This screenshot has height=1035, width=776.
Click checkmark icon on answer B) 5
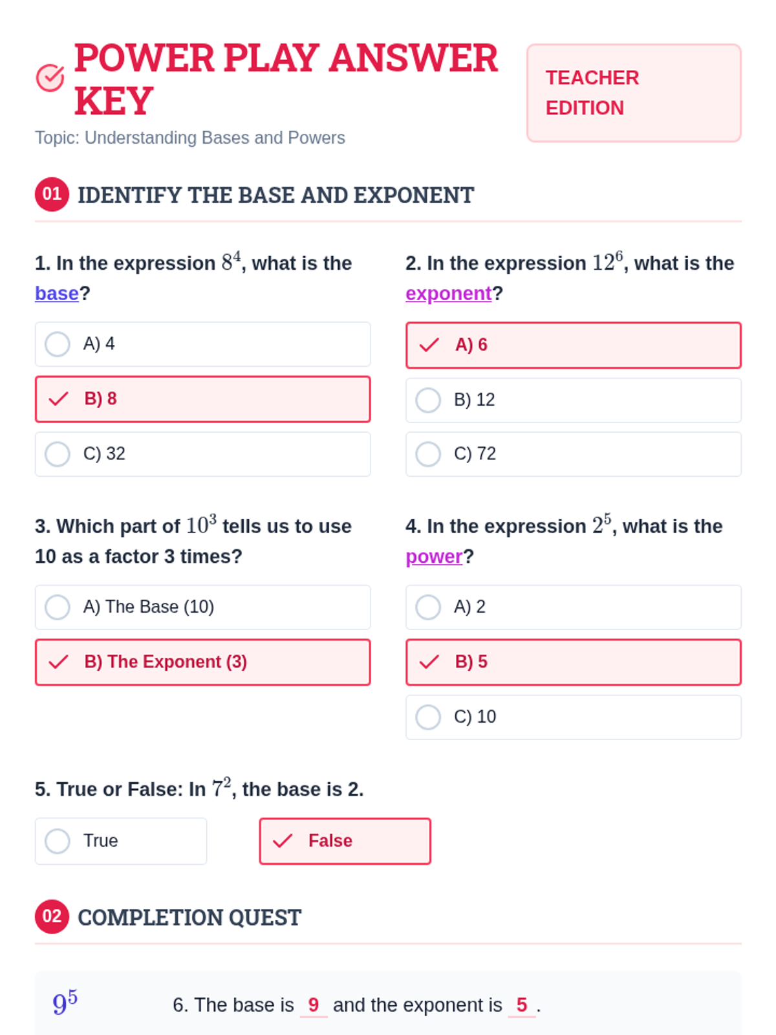point(429,662)
